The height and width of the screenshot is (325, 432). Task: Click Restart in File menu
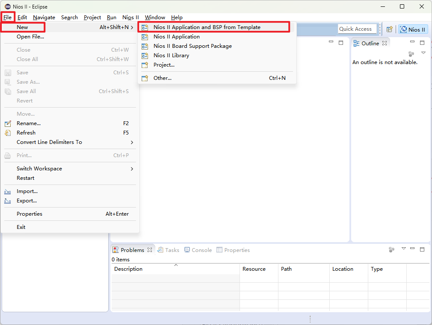pos(70,178)
